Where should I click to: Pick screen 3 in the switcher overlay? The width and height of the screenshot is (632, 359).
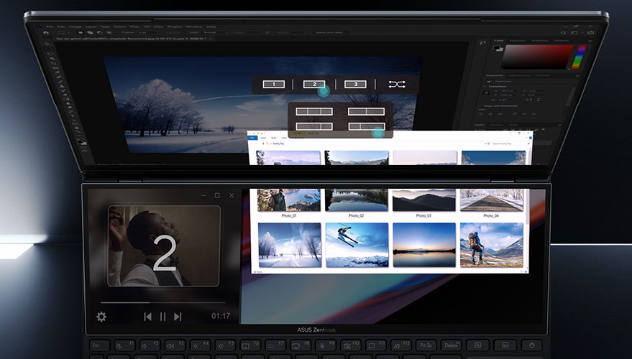click(x=355, y=84)
